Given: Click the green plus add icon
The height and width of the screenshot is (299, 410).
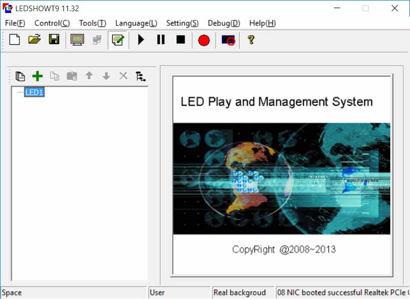Looking at the screenshot, I should (x=37, y=76).
